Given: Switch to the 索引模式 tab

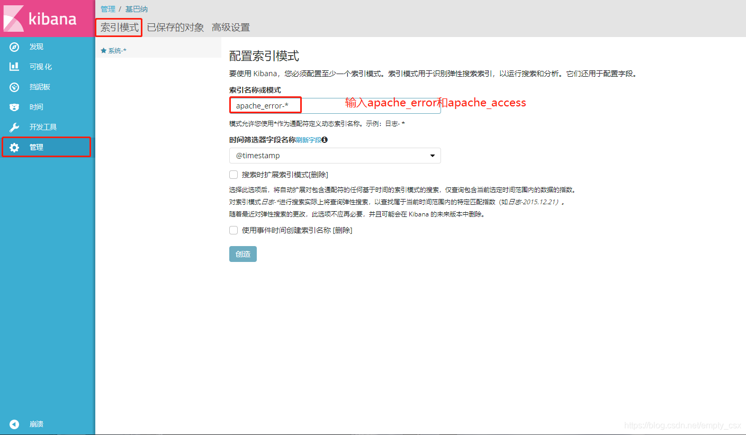Looking at the screenshot, I should tap(120, 28).
